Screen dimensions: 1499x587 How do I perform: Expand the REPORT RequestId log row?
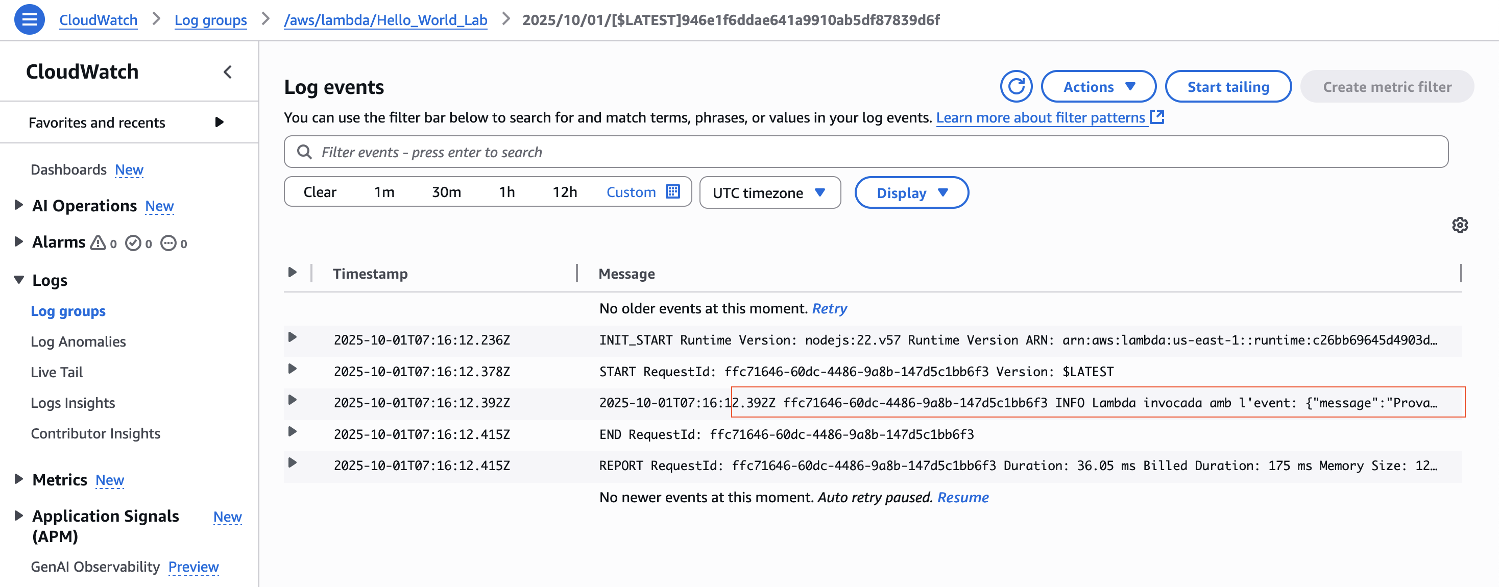click(x=293, y=463)
